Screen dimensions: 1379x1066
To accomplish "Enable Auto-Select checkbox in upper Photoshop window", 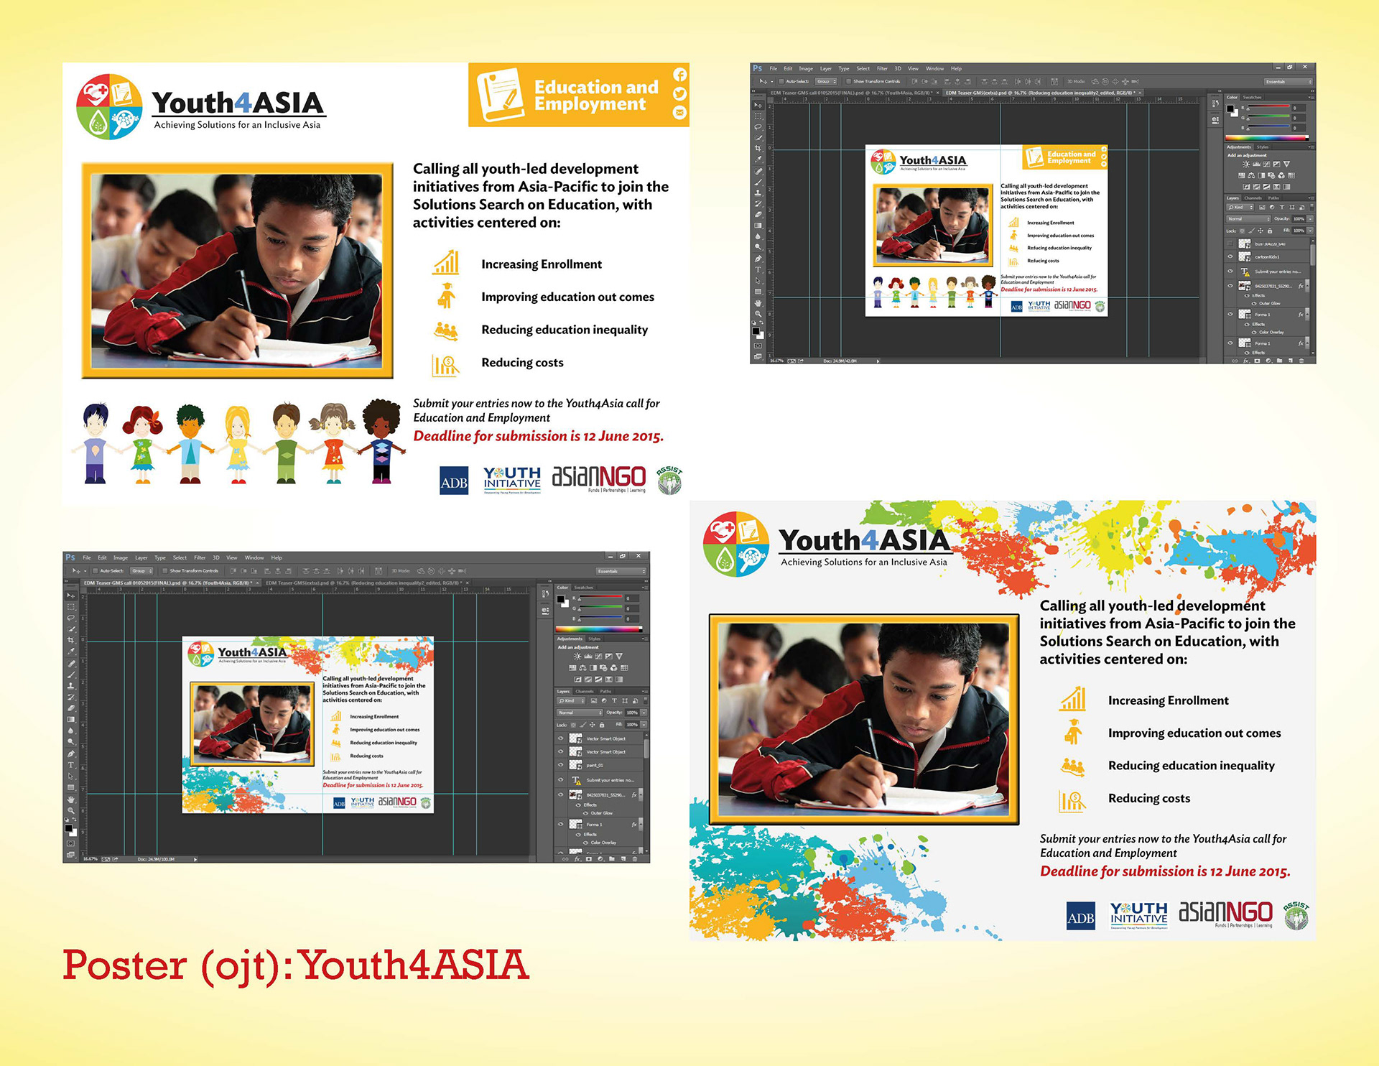I will click(781, 81).
